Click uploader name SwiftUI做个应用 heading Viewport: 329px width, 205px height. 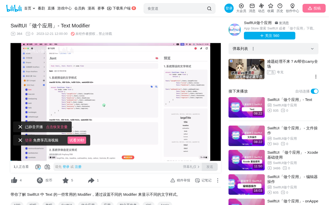(x=258, y=23)
